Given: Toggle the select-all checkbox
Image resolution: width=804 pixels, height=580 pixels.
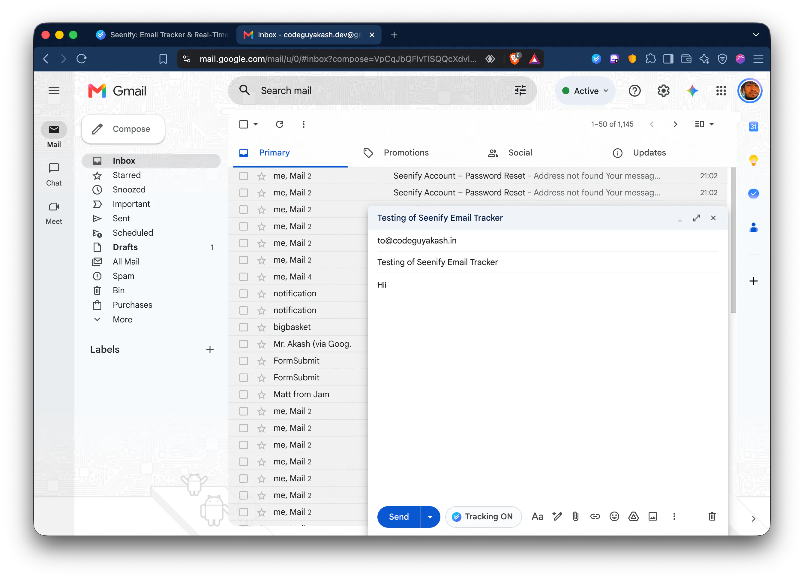Looking at the screenshot, I should coord(244,124).
